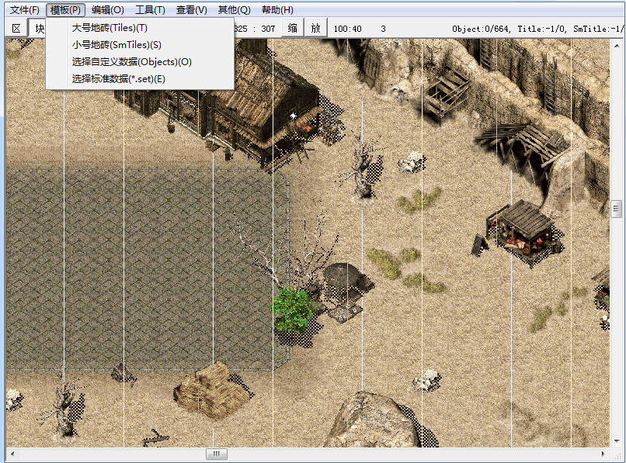
Task: Close the open 模板(P) menu
Action: click(x=65, y=10)
